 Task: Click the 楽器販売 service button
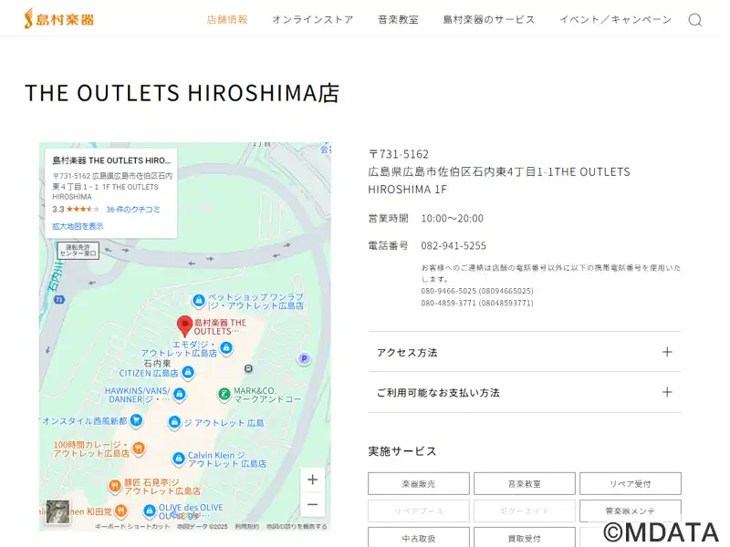(419, 484)
